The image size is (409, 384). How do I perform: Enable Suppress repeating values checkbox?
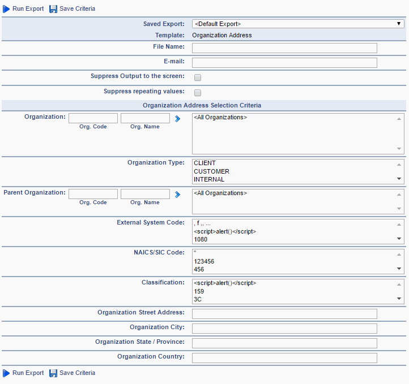coord(198,93)
